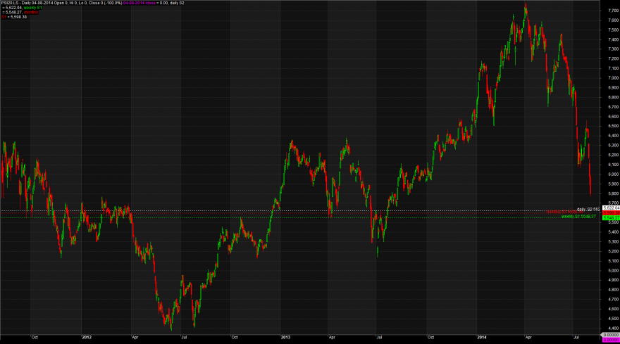Click the Oct label just before 2012

[x=35, y=337]
